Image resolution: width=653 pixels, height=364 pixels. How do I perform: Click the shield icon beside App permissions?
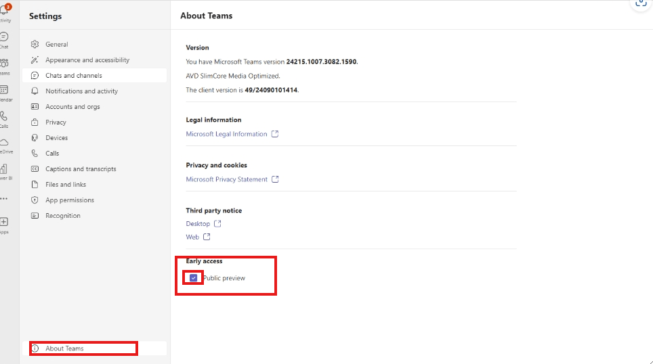coord(35,200)
